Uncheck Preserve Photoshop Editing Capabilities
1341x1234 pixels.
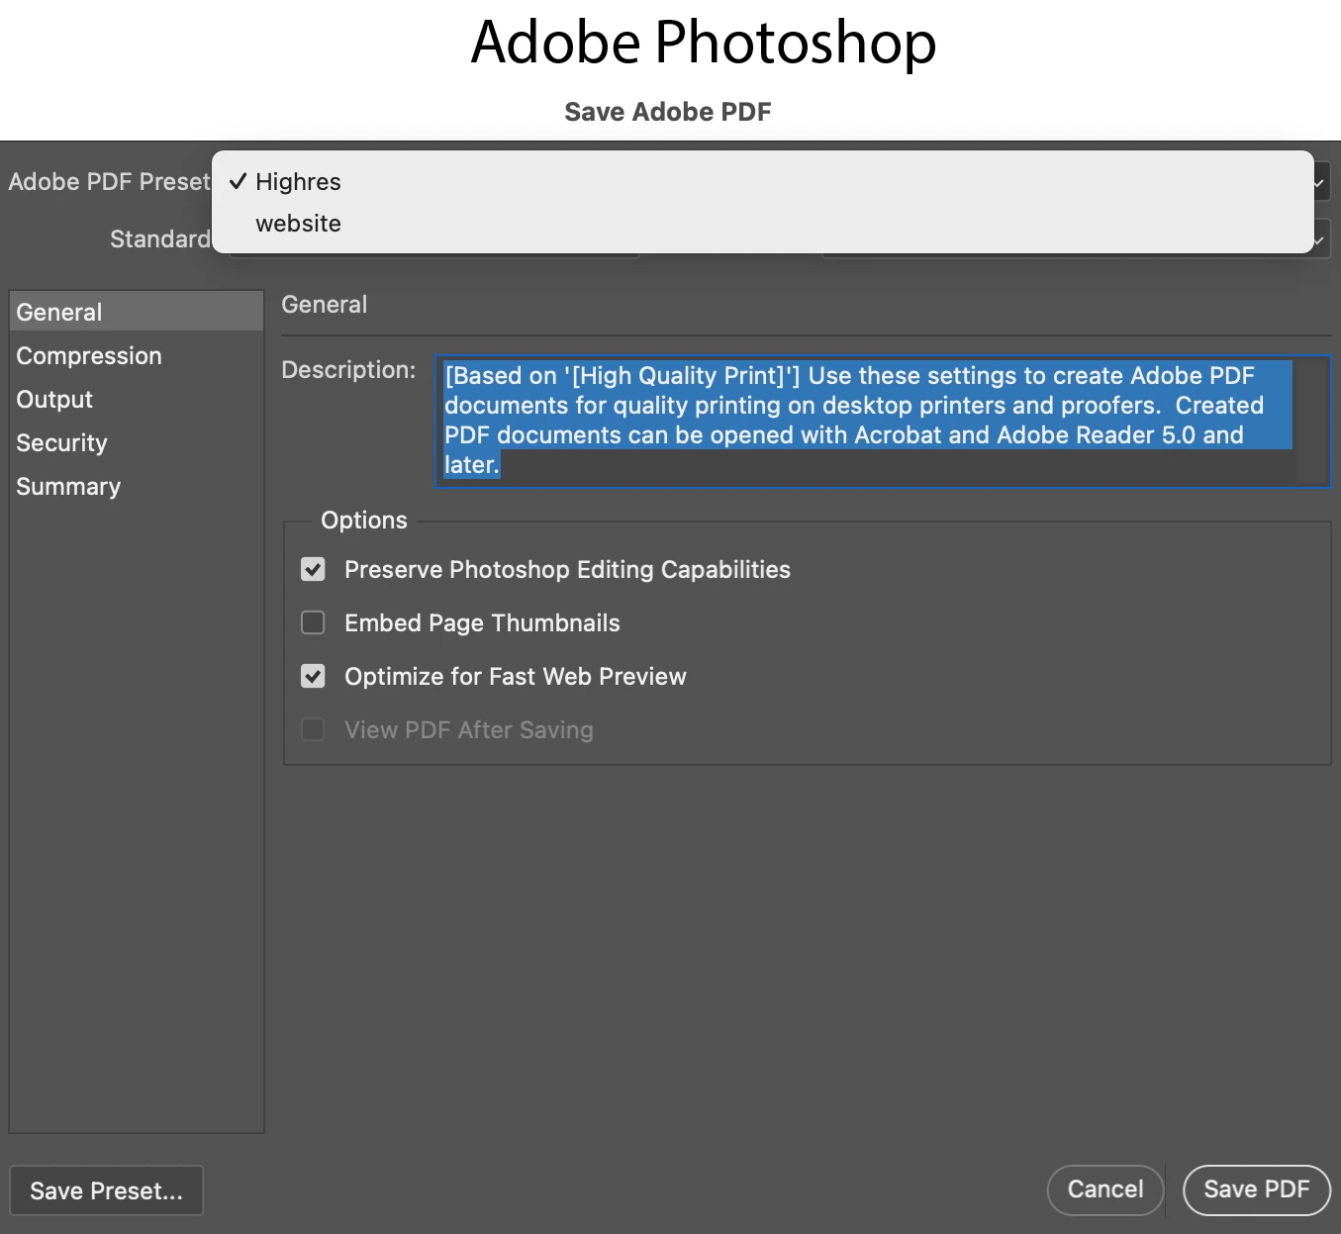point(313,569)
